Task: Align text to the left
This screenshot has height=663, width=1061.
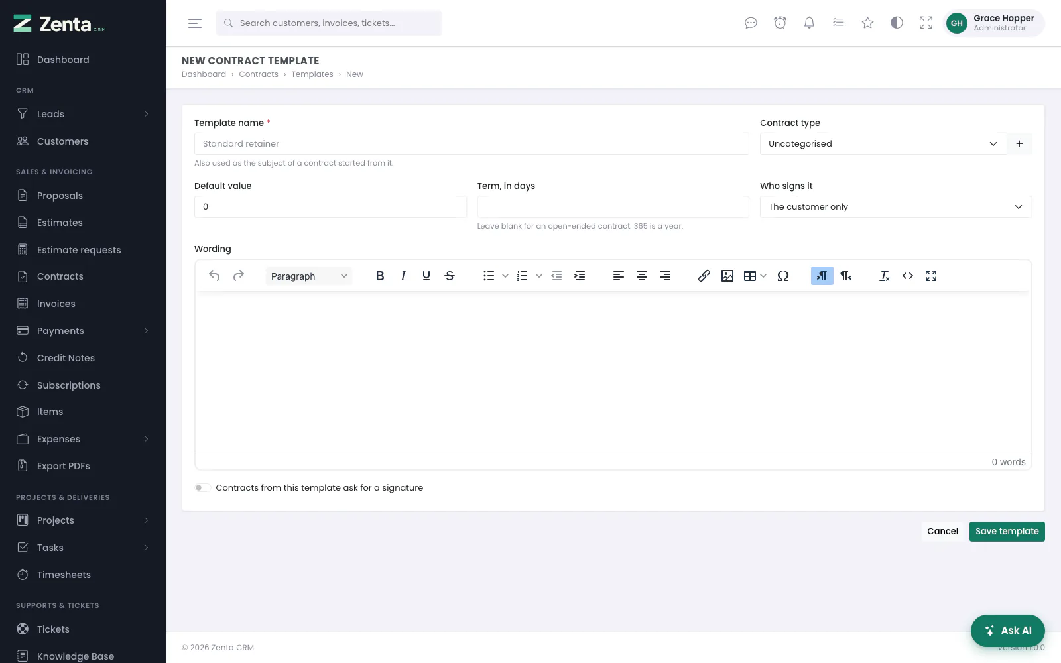Action: 619,276
